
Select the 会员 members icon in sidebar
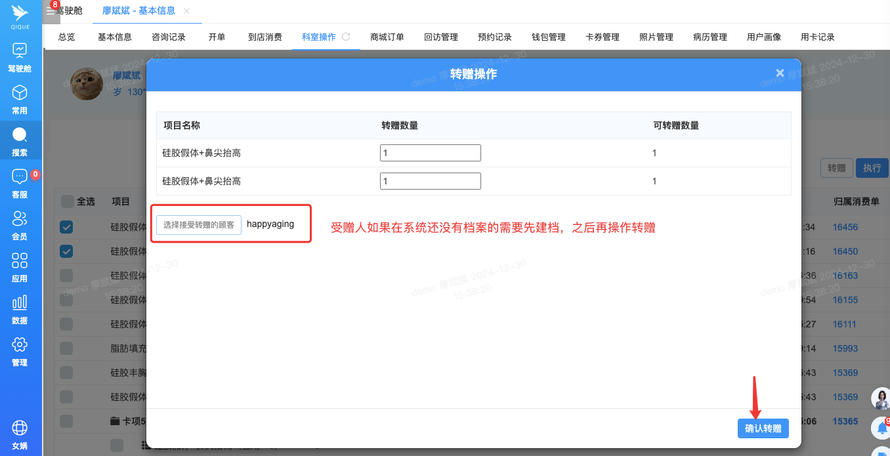click(x=20, y=219)
